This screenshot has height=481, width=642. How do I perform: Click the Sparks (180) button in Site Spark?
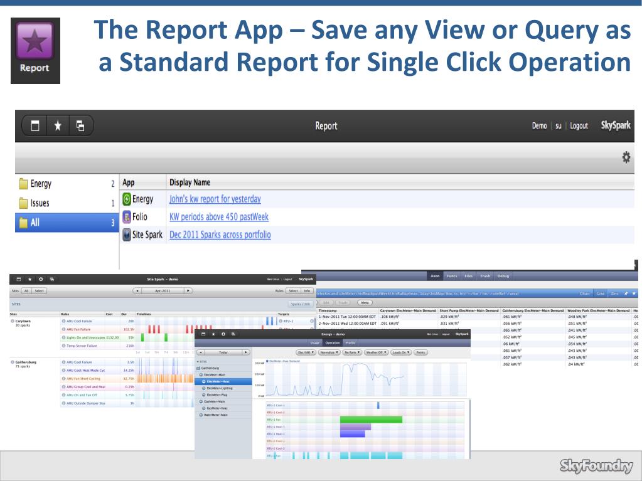tap(301, 304)
